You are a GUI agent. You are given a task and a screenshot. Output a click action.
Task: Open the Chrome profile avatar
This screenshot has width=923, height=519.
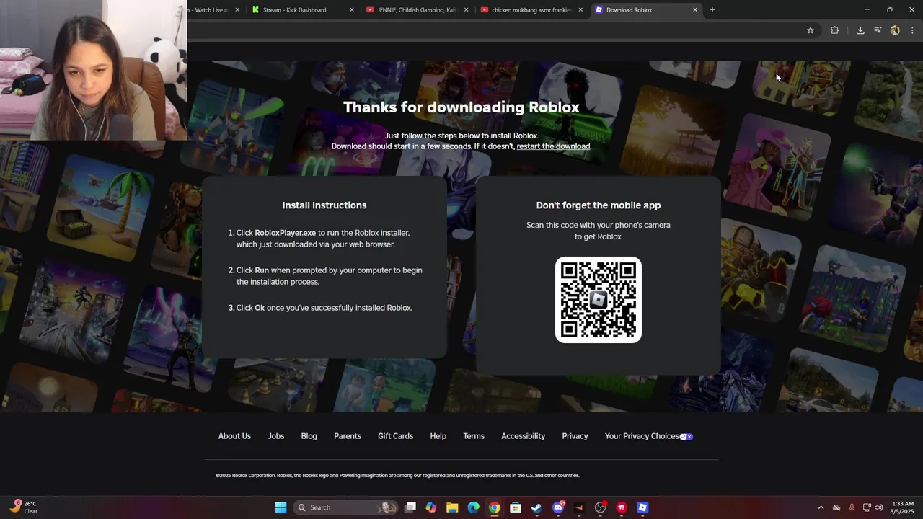point(895,30)
